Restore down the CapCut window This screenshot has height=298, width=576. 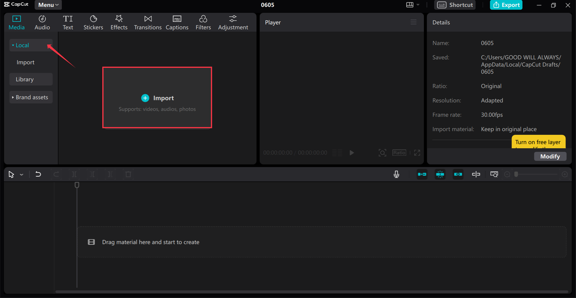(553, 5)
